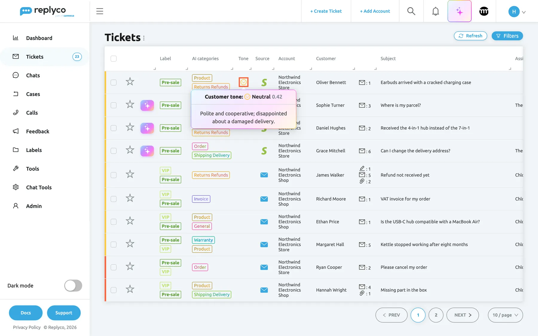Open the 10 / page dropdown
The image size is (538, 336).
pos(505,315)
